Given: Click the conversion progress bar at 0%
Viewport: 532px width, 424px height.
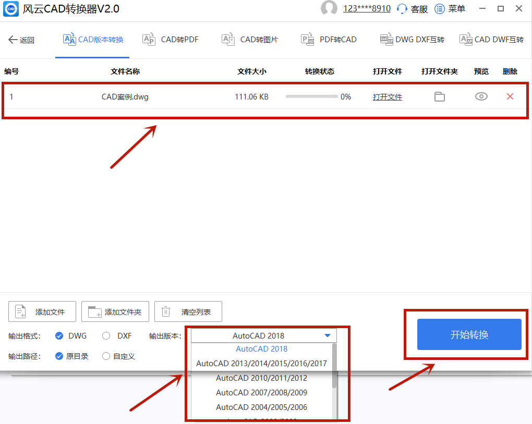Looking at the screenshot, I should pyautogui.click(x=311, y=96).
